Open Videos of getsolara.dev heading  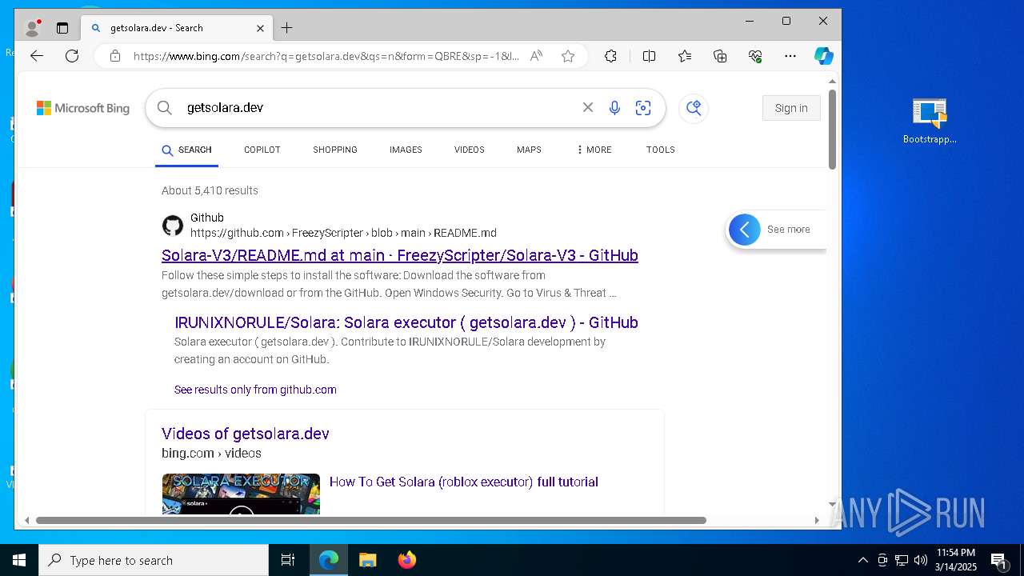tap(246, 434)
